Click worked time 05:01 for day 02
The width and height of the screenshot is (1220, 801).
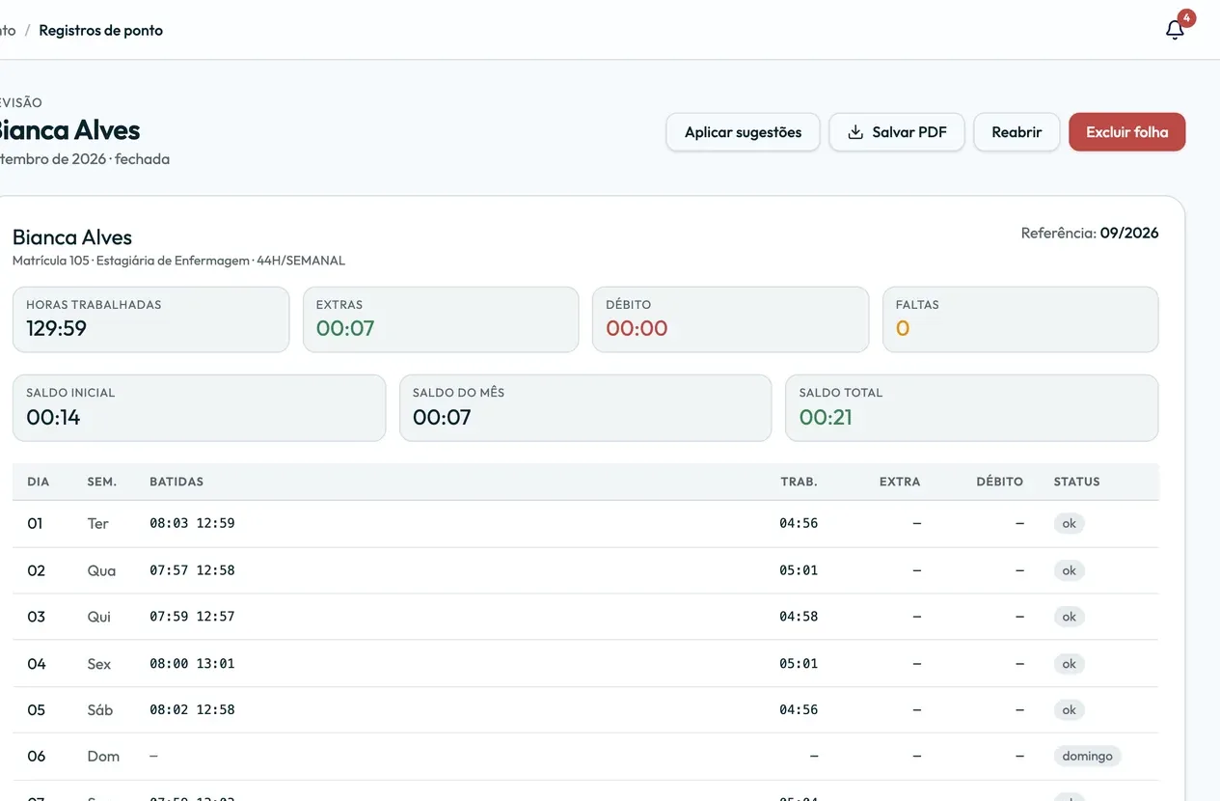799,570
